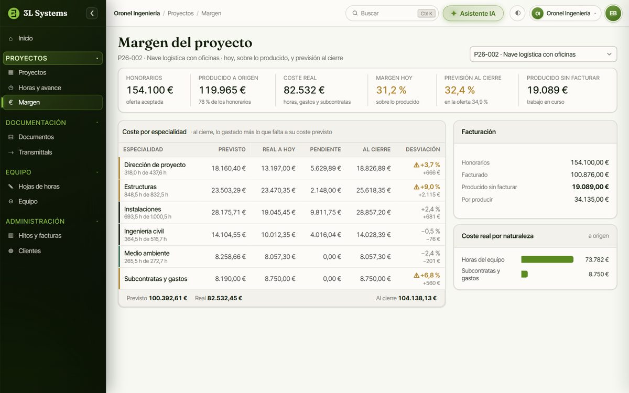629x393 pixels.
Task: Click Al cierre total 104.138,13 €
Action: (417, 298)
